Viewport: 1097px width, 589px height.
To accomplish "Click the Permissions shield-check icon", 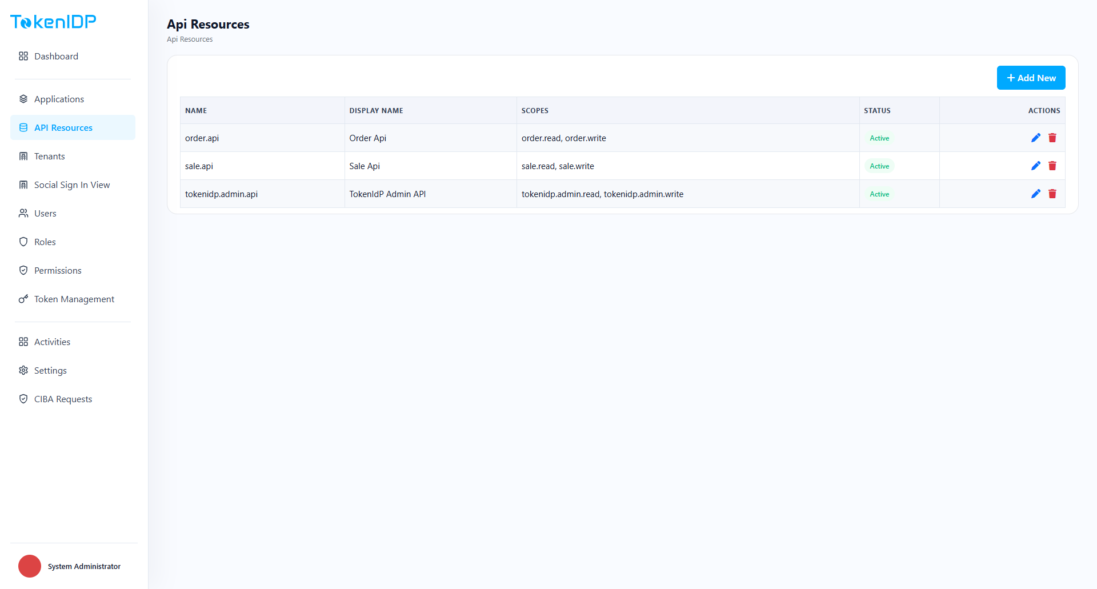I will click(23, 270).
